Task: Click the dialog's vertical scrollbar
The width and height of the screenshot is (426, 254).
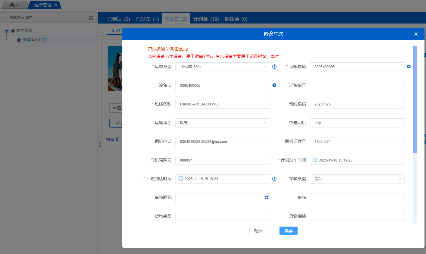Action: click(415, 99)
